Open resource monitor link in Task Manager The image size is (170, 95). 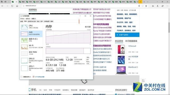tap(39, 77)
